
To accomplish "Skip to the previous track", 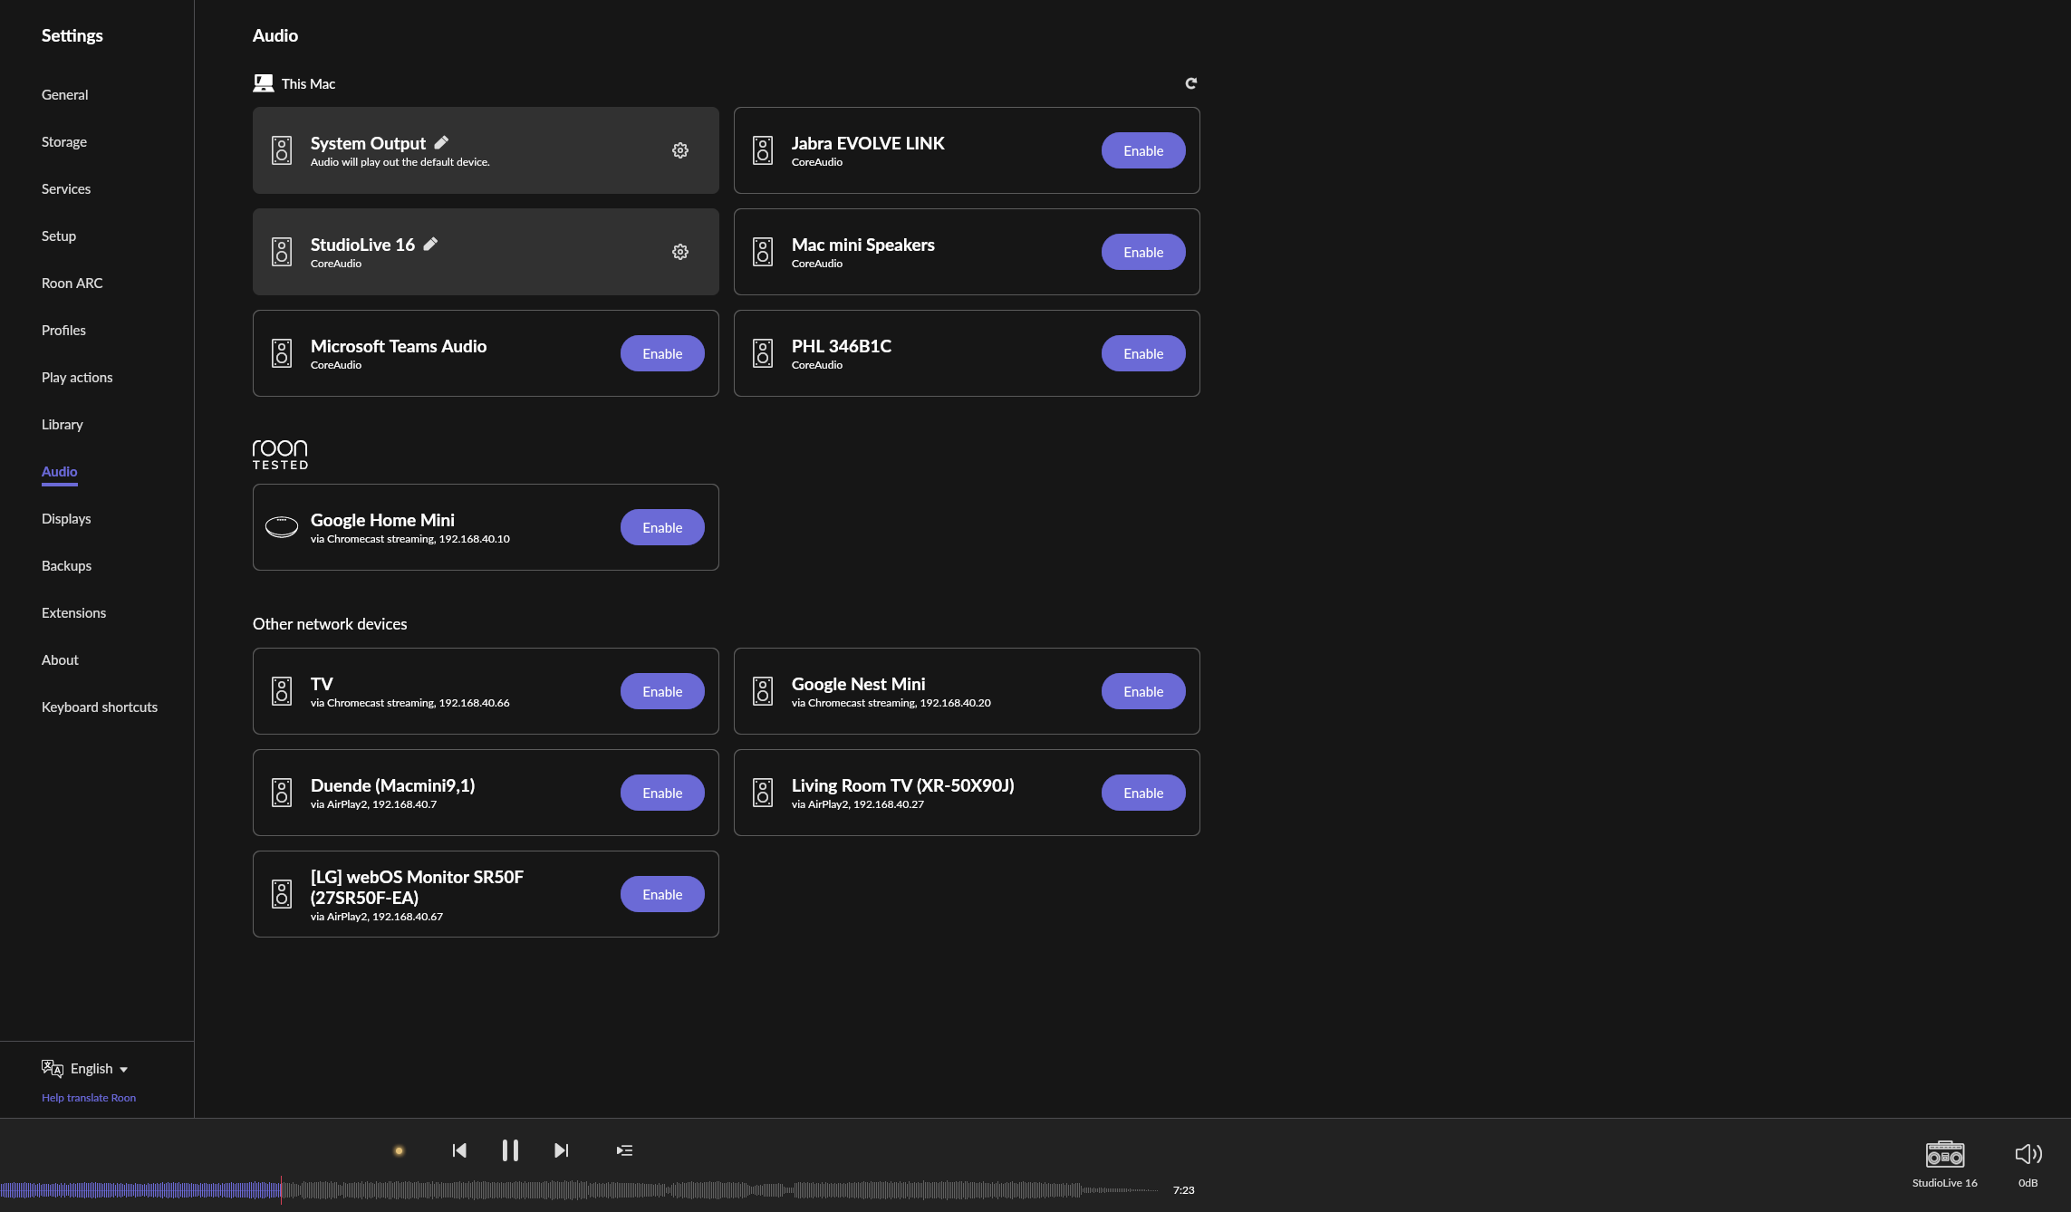I will pos(459,1150).
